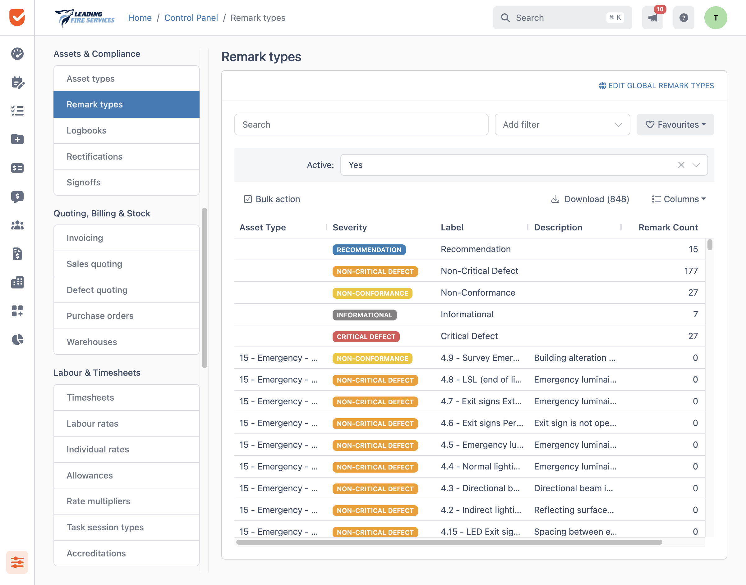Open the grid plus apps icon
This screenshot has width=746, height=585.
coord(17,311)
